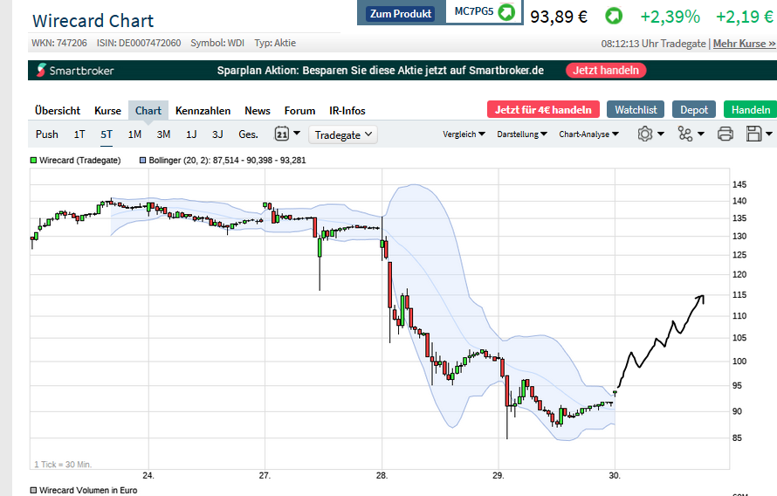Open the Darstellung dropdown menu
This screenshot has height=496, width=777.
click(x=522, y=134)
